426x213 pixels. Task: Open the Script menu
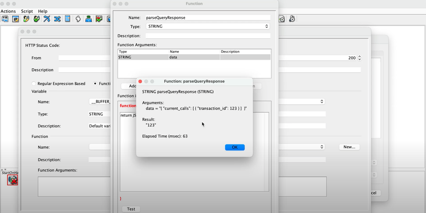pos(27,11)
